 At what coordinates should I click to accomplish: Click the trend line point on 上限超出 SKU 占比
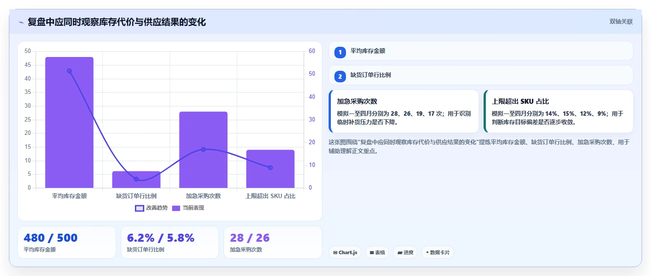point(270,167)
